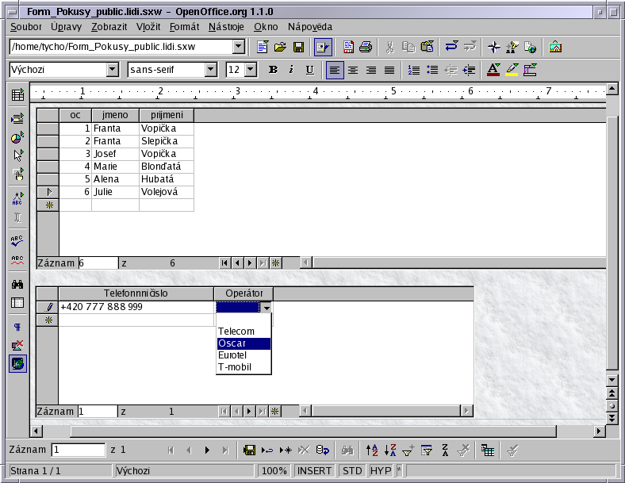Toggle Bold formatting

click(x=273, y=70)
